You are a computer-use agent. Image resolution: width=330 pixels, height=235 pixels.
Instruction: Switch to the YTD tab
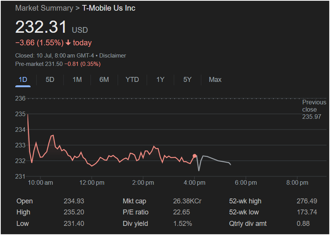pyautogui.click(x=132, y=80)
